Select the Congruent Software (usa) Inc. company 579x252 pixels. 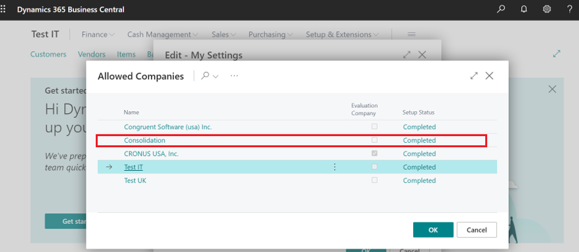click(x=168, y=127)
